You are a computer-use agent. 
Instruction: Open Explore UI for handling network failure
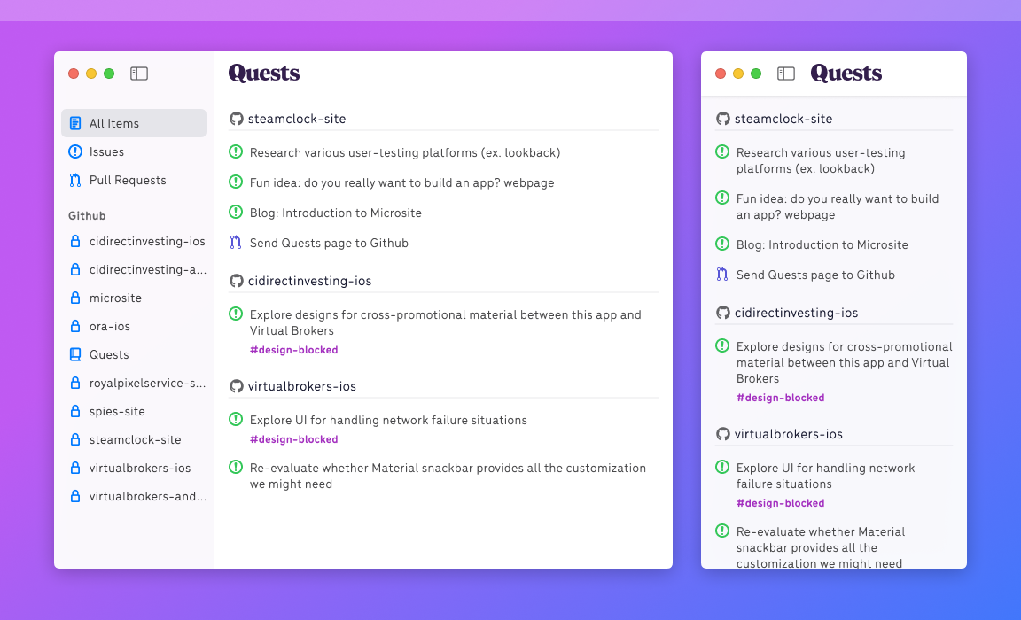tap(388, 421)
